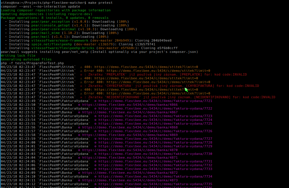
Task: Open the banka/4870 URL
Action: click(x=130, y=150)
